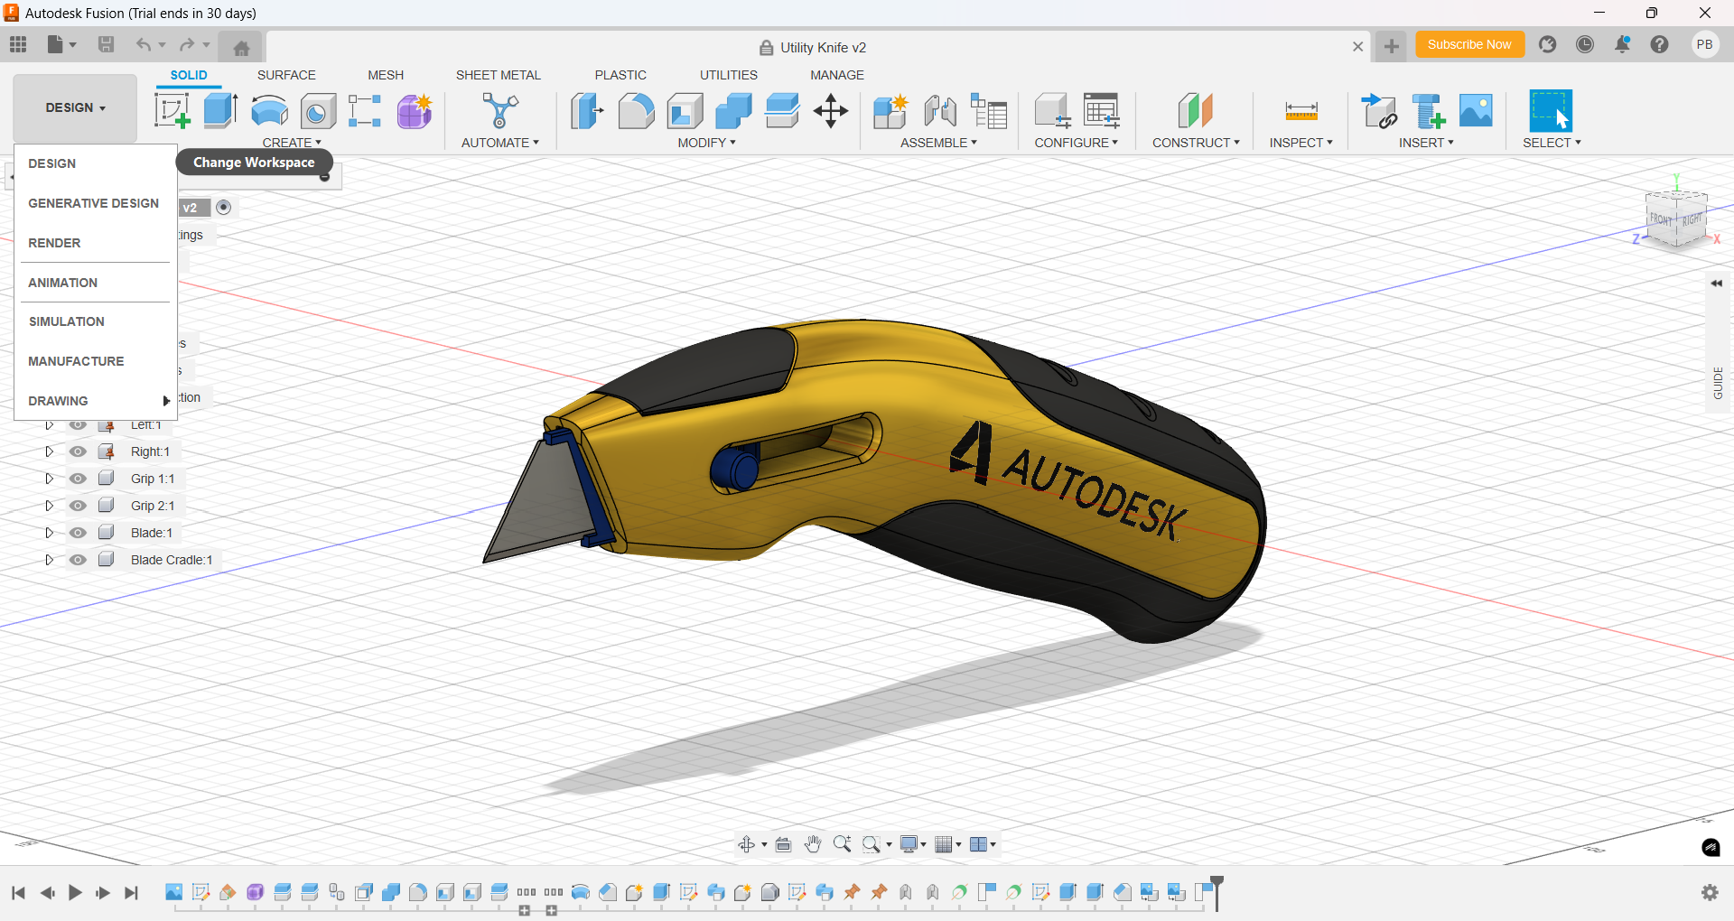The image size is (1734, 921).
Task: Select the Offset Plane construct icon
Action: coord(1195,111)
